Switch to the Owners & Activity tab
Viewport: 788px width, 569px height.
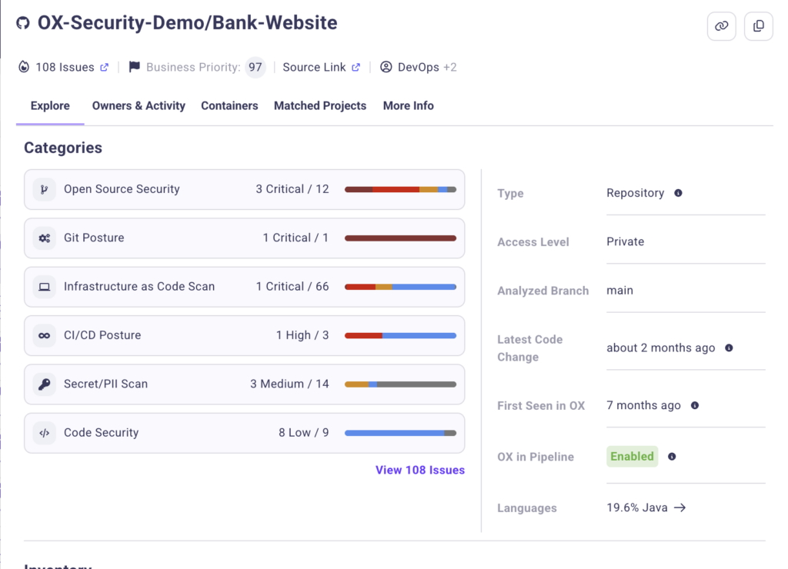click(139, 106)
